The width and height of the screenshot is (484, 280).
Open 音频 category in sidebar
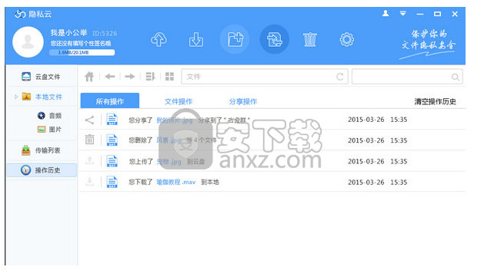click(49, 116)
